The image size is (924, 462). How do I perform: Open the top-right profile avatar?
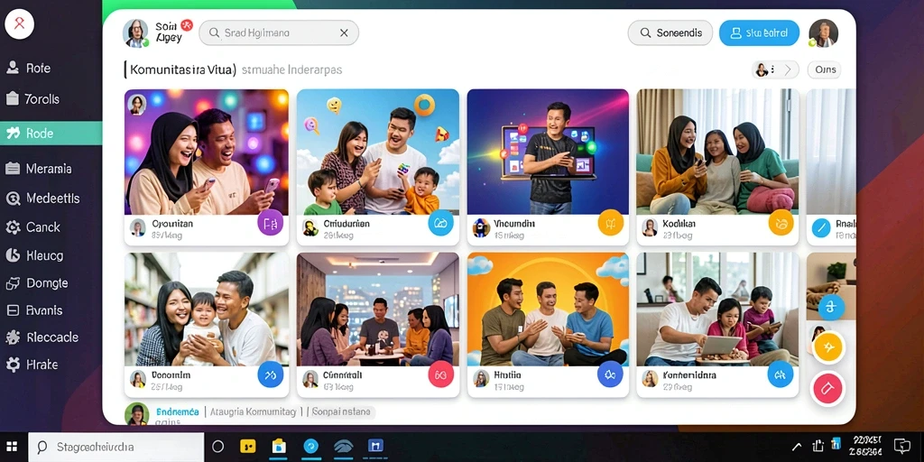click(x=823, y=33)
